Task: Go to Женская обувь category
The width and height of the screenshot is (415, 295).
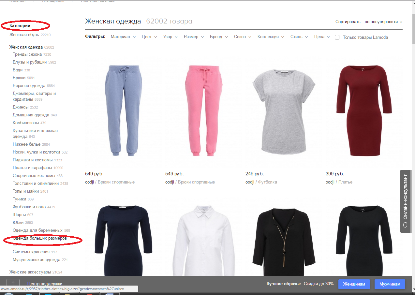Action: tap(24, 35)
